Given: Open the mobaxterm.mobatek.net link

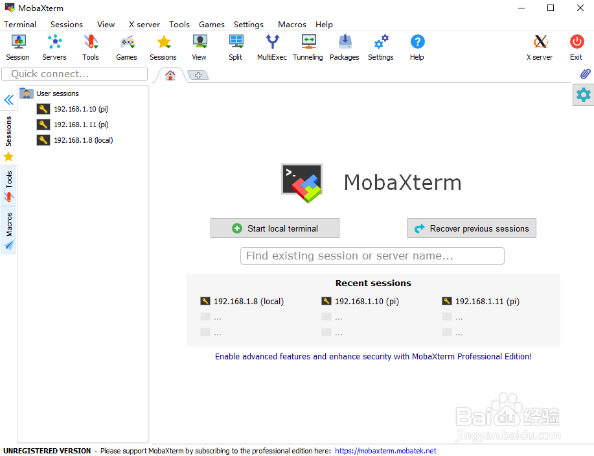Looking at the screenshot, I should click(385, 451).
